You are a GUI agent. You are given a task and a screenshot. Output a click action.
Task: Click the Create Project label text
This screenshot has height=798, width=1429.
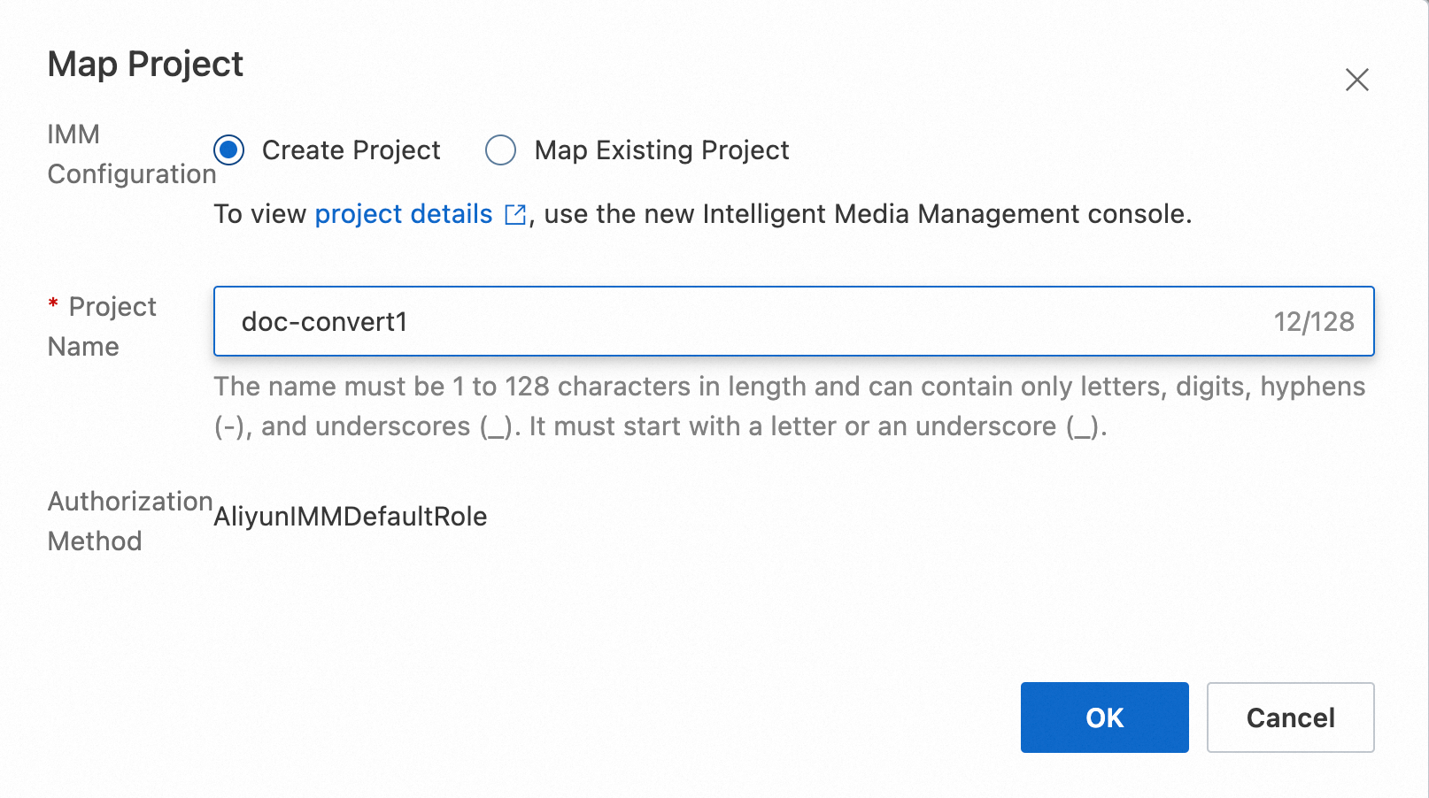click(x=351, y=150)
